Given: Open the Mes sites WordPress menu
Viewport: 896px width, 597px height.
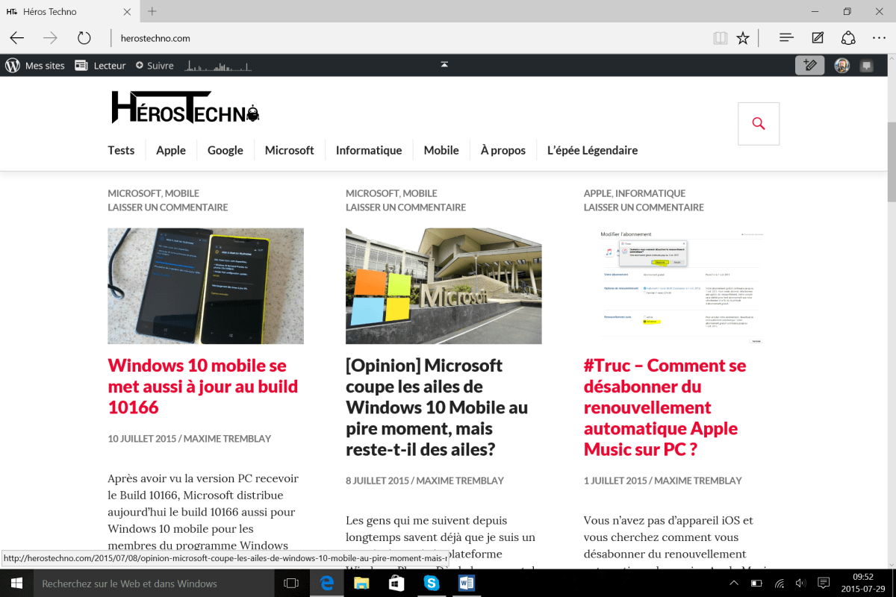Looking at the screenshot, I should (x=35, y=66).
